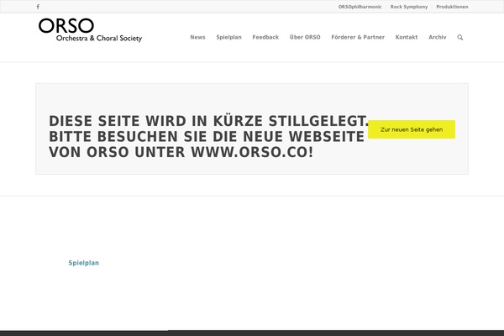Viewport: 504px width, 336px height.
Task: Visit the ORSOphilharmonic top link
Action: 360,7
